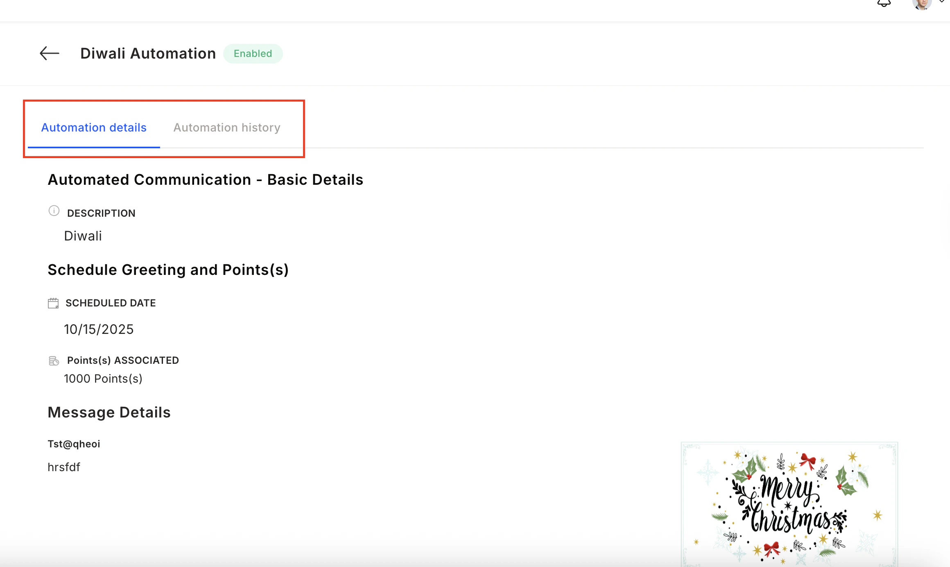This screenshot has height=567, width=950.
Task: Open the Merry Christmas greeting image
Action: (x=789, y=504)
